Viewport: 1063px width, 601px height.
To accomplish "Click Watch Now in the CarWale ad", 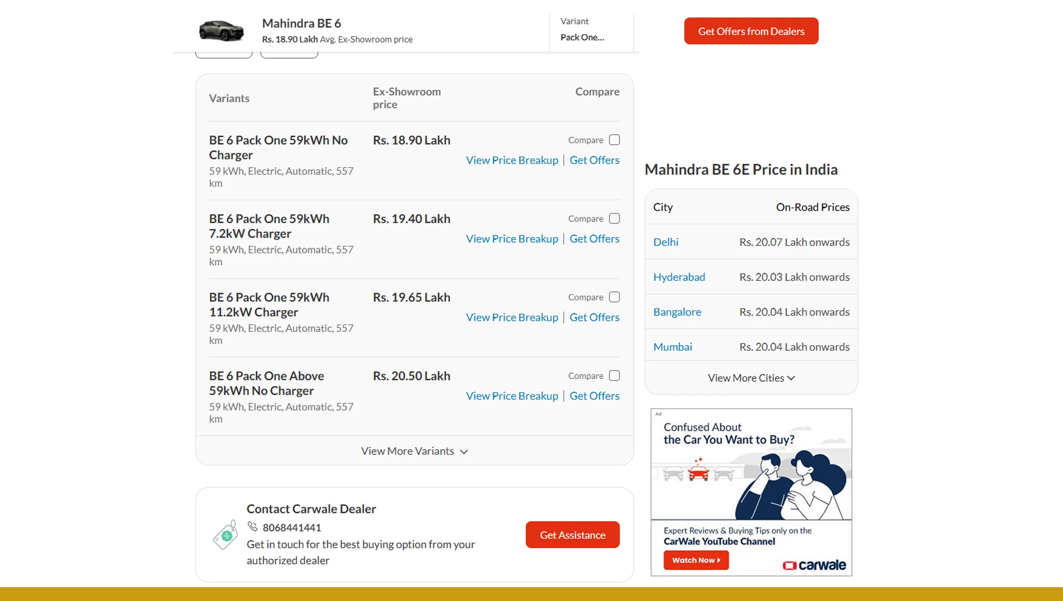I will tap(696, 560).
